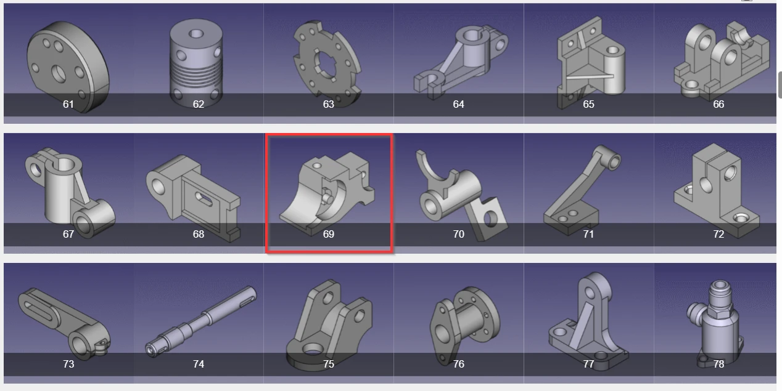Image resolution: width=782 pixels, height=391 pixels.
Task: Open part 67 cylinder clamp
Action: [x=68, y=190]
